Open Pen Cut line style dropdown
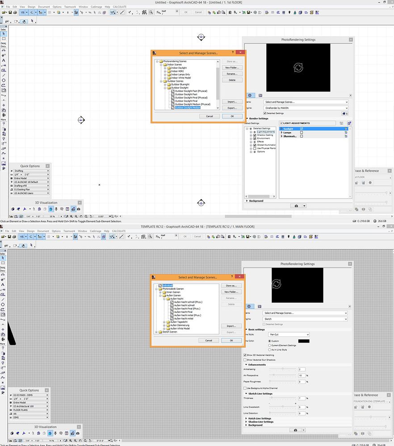The width and height of the screenshot is (394, 446). coord(289,334)
